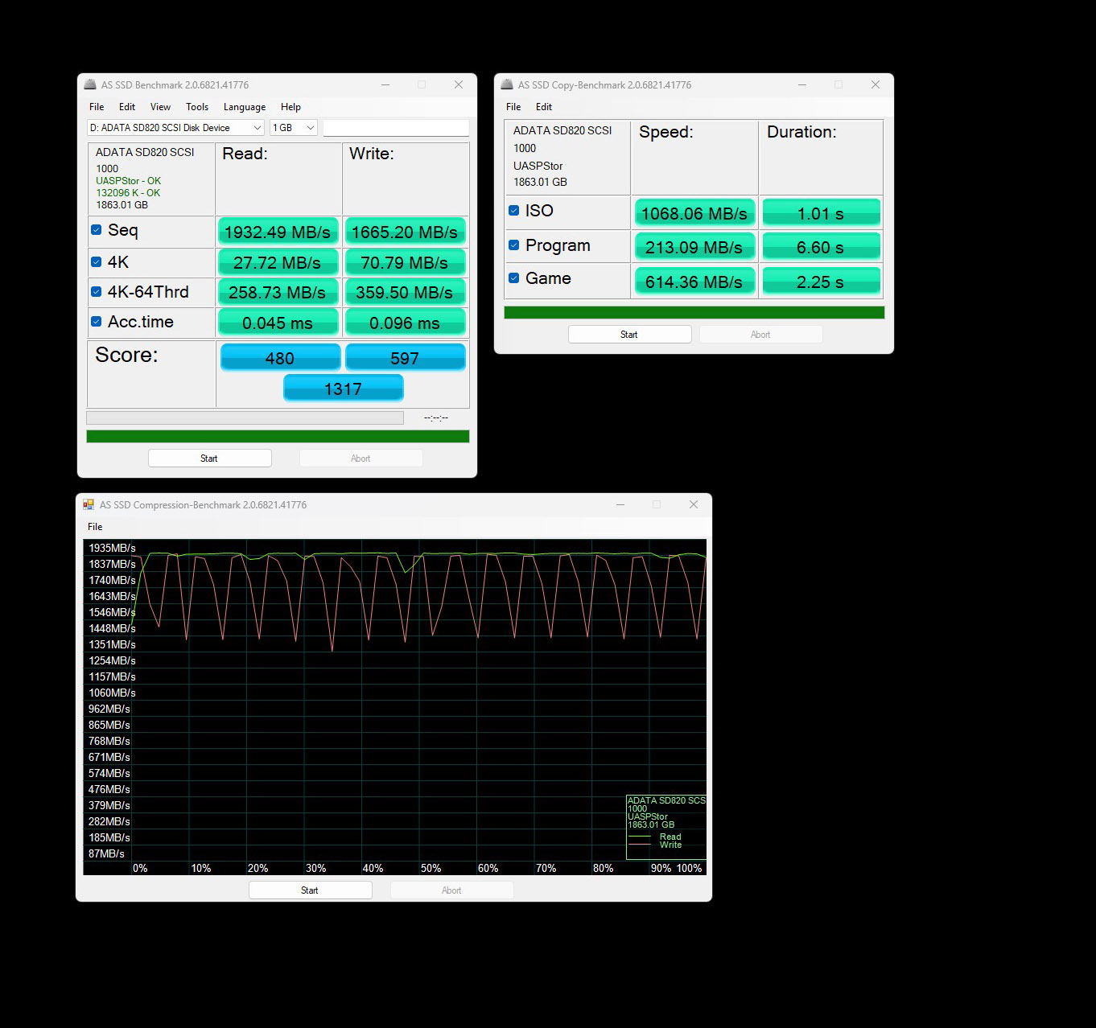Open Edit menu in the Copy-Benchmark window
The height and width of the screenshot is (1028, 1096).
pos(544,107)
